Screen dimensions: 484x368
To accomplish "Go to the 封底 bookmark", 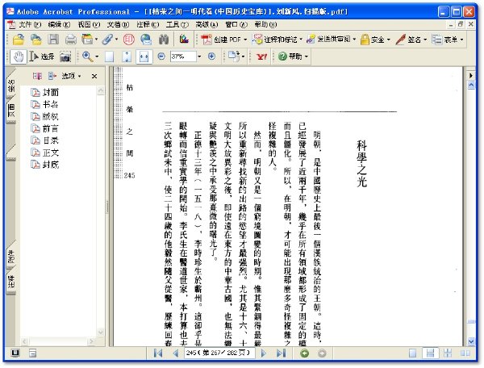I will coord(50,165).
